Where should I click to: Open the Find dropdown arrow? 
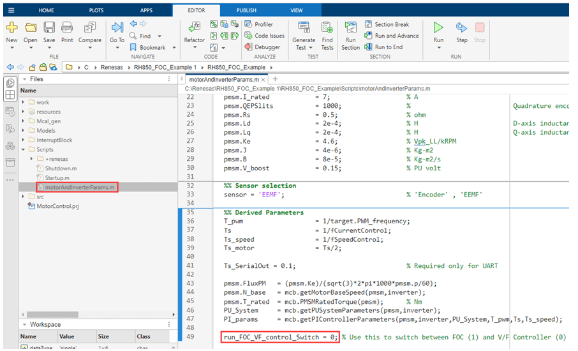tap(159, 36)
